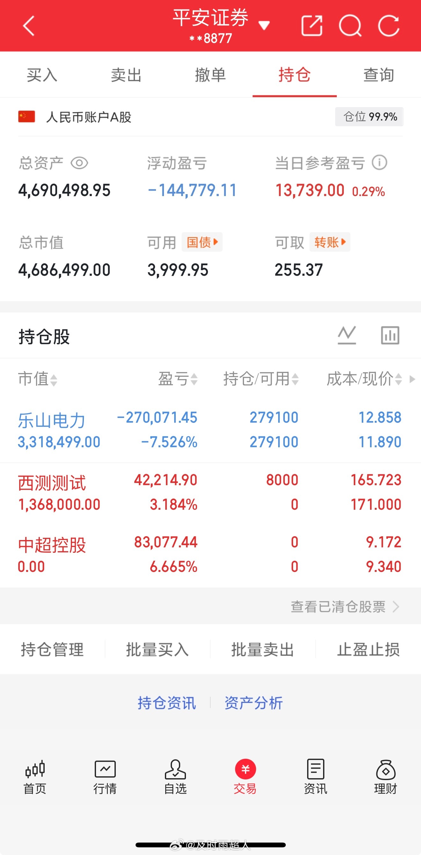Sort holdings by 盈亏 column
The height and width of the screenshot is (855, 421).
tap(178, 379)
